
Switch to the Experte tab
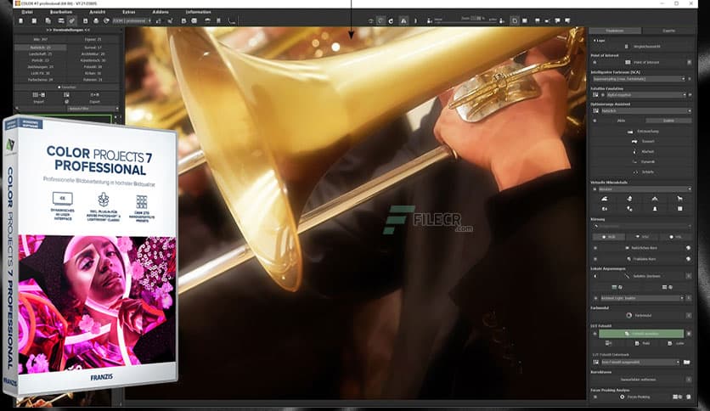(x=668, y=31)
